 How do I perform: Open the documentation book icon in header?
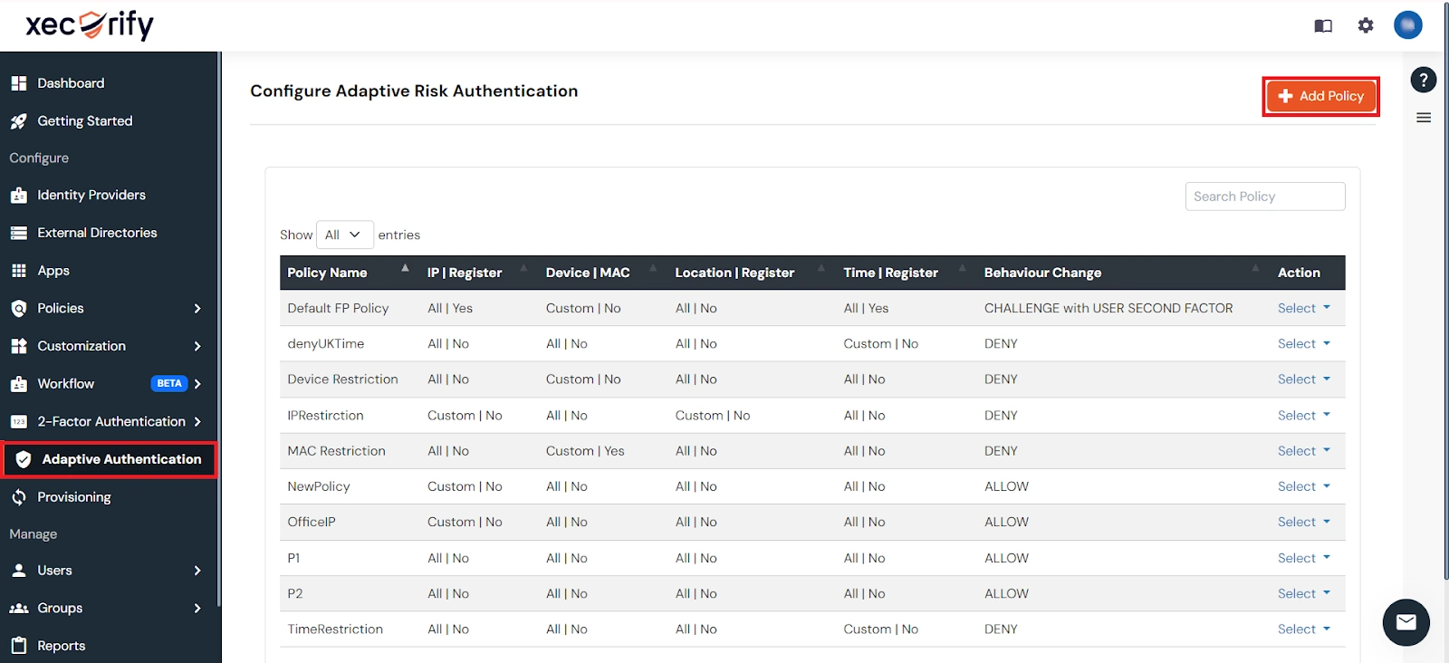coord(1323,26)
